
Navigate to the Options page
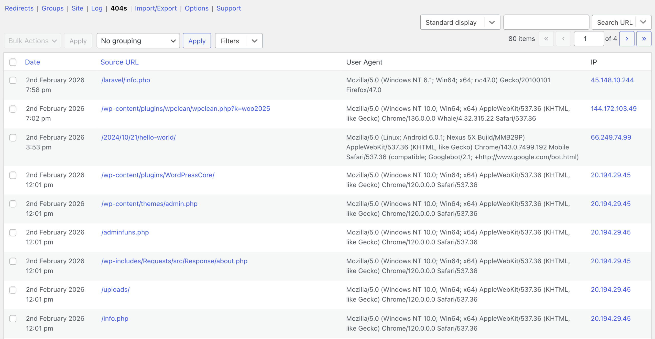(x=196, y=8)
